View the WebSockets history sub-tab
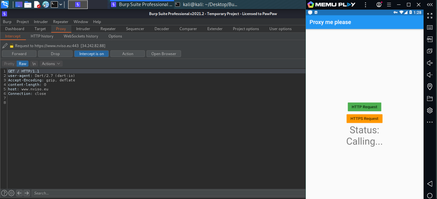This screenshot has width=437, height=199. click(81, 36)
